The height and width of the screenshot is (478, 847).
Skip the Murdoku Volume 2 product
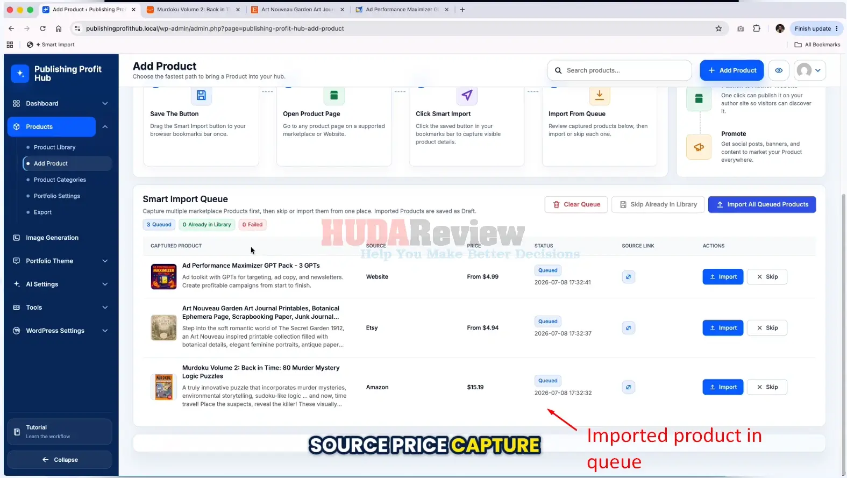point(767,387)
